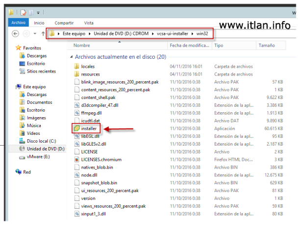The height and width of the screenshot is (225, 300).
Task: Click the LICENSES.chromium Firefox HTML file icon
Action: click(x=77, y=159)
